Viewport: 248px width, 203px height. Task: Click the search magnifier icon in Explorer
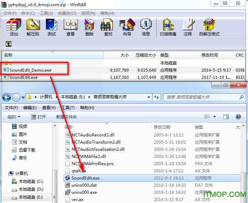point(241,97)
